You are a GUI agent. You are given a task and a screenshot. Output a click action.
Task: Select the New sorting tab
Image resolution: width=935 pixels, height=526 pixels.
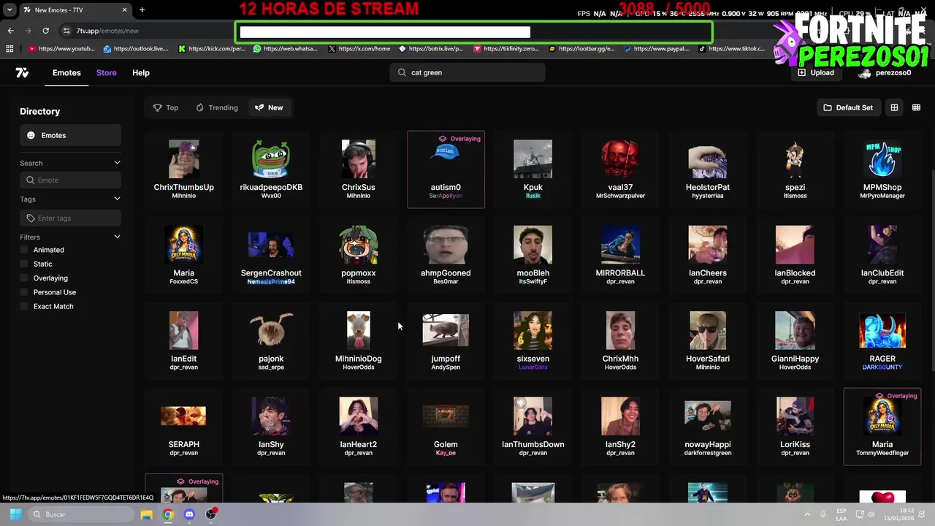(269, 107)
